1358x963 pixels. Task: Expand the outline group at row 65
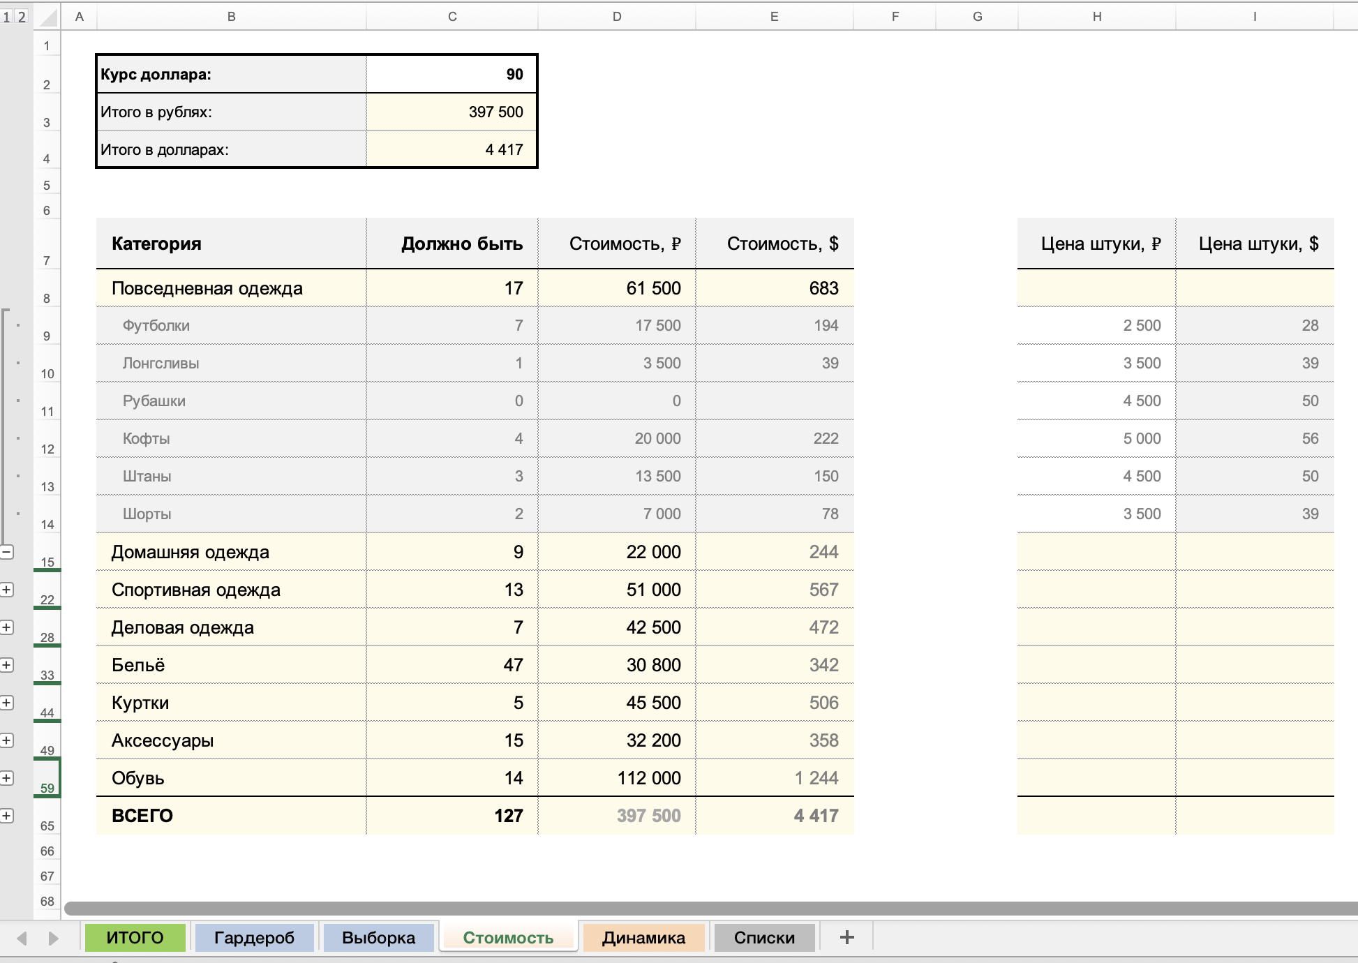click(7, 816)
